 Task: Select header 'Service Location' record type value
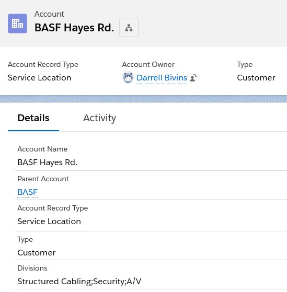40,78
